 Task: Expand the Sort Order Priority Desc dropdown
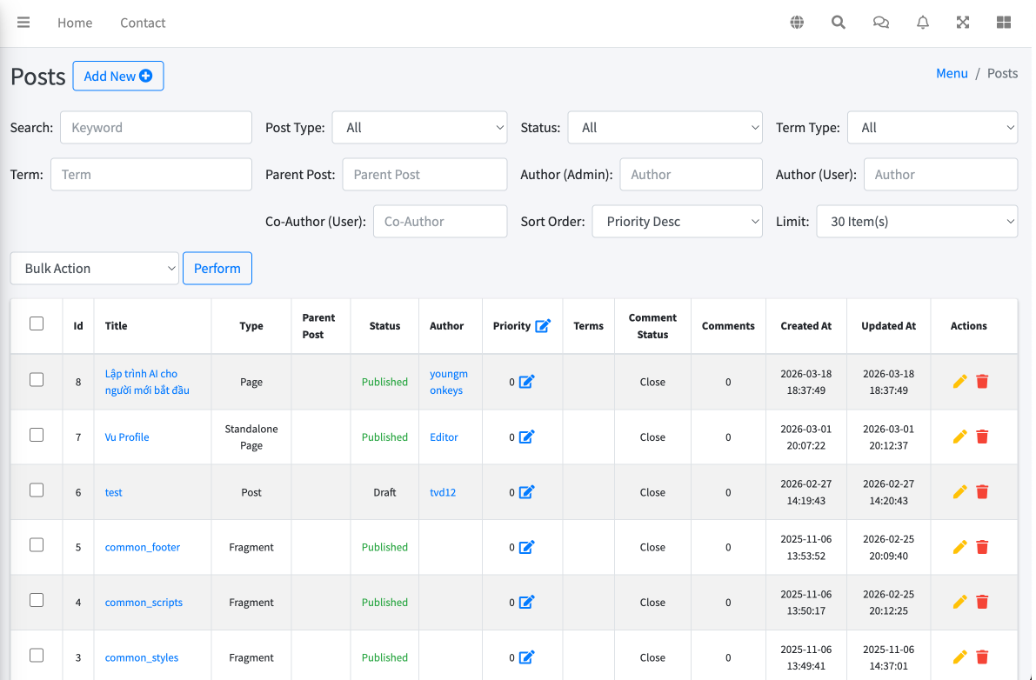[677, 222]
